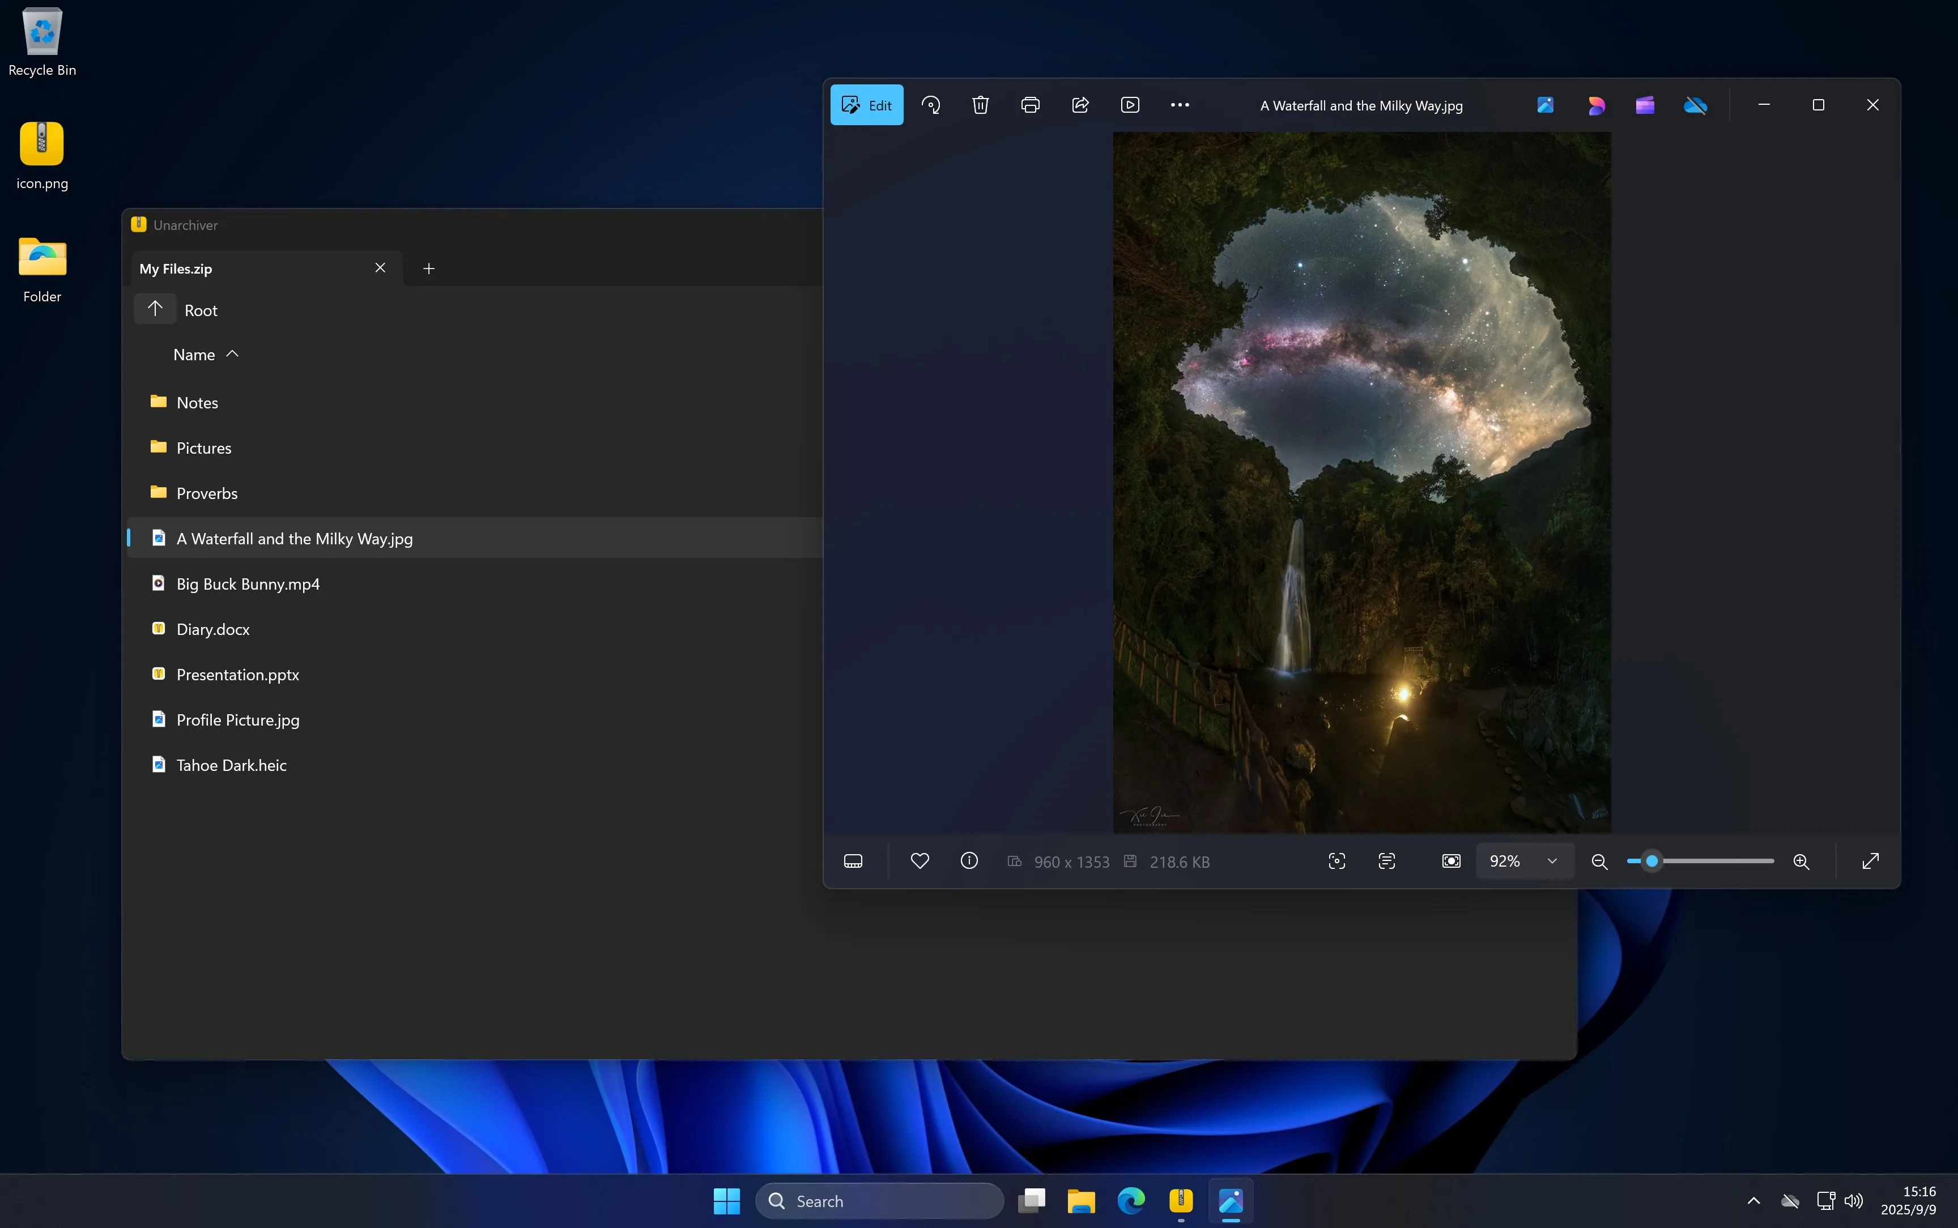Open File Explorer from taskbar
Image resolution: width=1958 pixels, height=1228 pixels.
click(1081, 1200)
